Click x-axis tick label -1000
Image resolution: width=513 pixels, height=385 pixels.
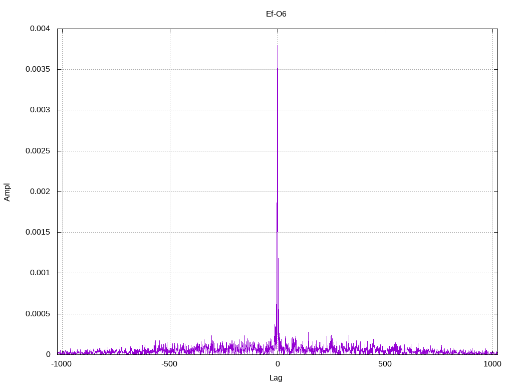pyautogui.click(x=61, y=364)
